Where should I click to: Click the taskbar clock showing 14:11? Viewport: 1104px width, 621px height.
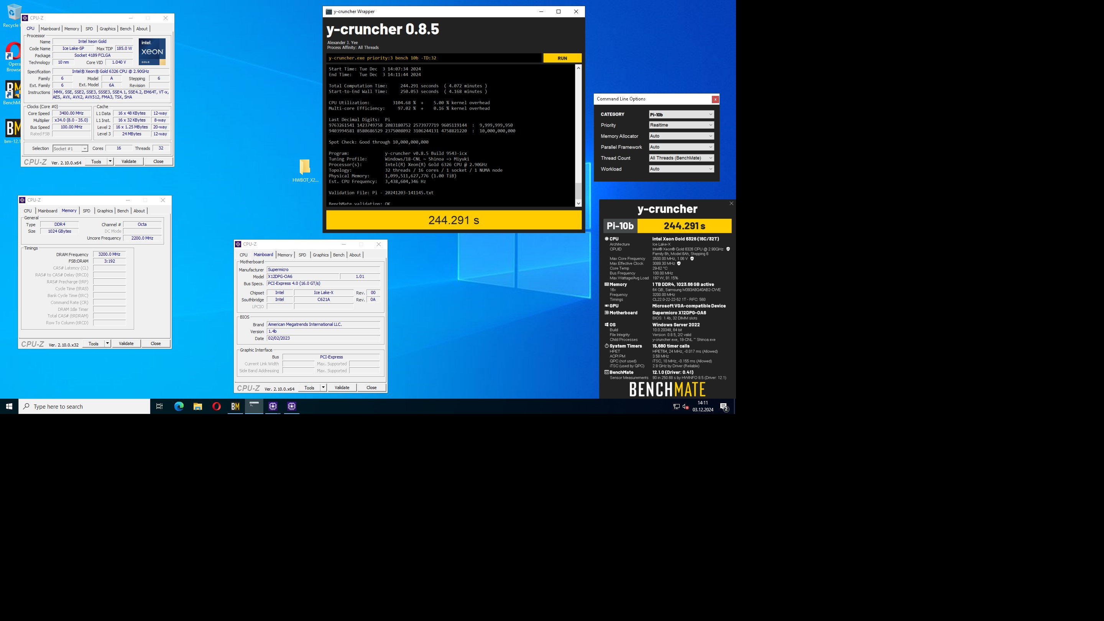(x=703, y=406)
